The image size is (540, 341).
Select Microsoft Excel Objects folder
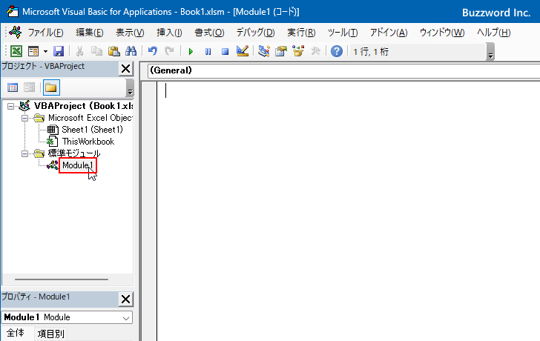tap(90, 118)
